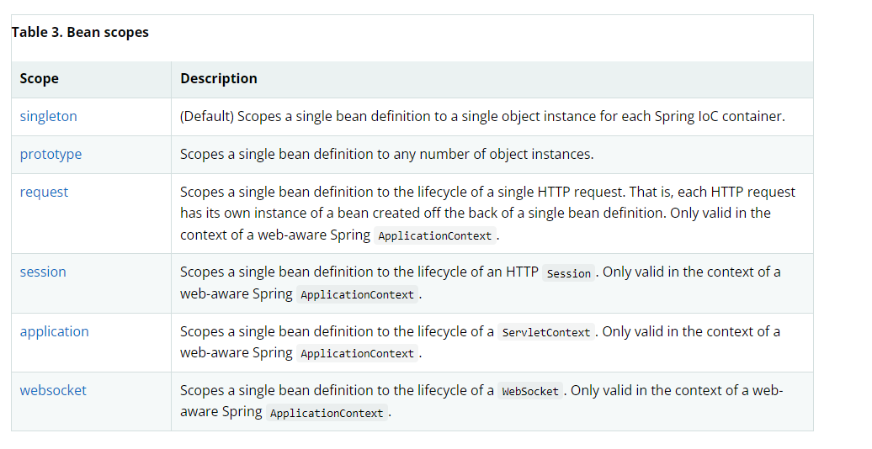Viewport: 872px width, 449px height.
Task: Click '(Default)' in the singleton description
Action: coord(206,117)
